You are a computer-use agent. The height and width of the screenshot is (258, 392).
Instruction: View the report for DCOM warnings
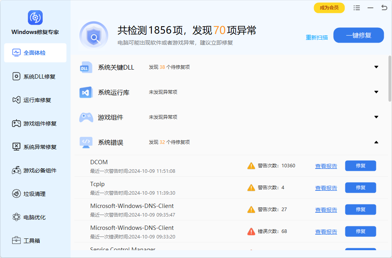pos(326,166)
